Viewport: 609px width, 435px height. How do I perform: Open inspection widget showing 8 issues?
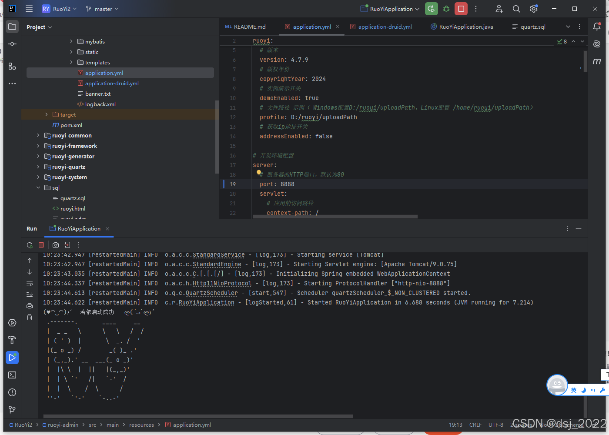[562, 41]
